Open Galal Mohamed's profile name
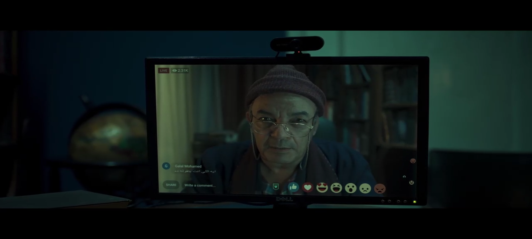Viewport: 532px width, 239px height. tap(188, 166)
